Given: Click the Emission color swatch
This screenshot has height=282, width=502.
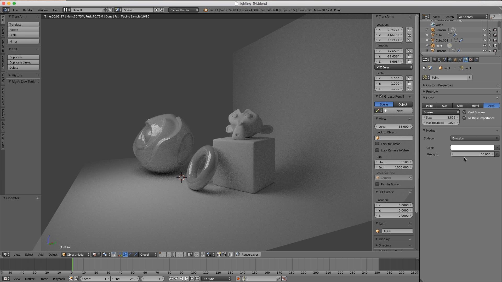Looking at the screenshot, I should click(x=472, y=148).
